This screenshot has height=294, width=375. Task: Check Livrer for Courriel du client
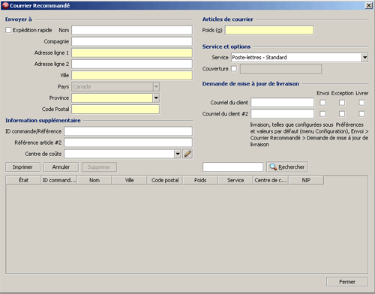(x=361, y=103)
